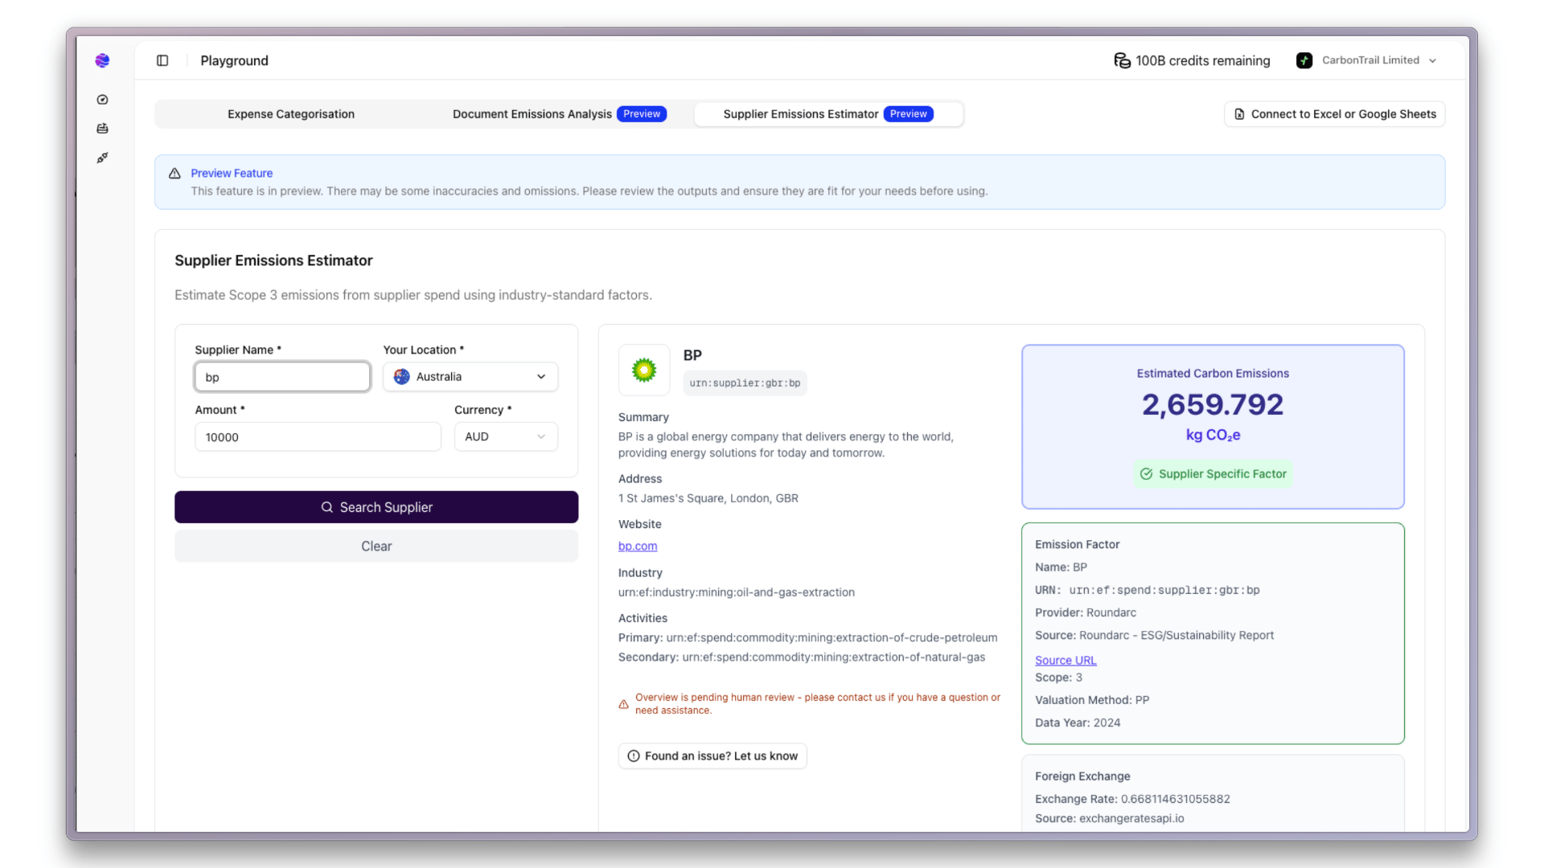Open the dashboard compass icon
This screenshot has height=868, width=1544.
coord(102,100)
